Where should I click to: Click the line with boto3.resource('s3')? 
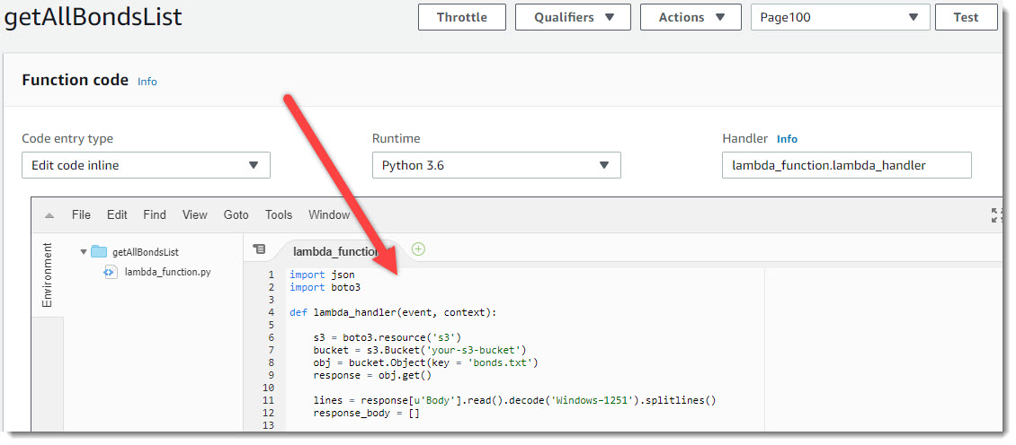tap(388, 337)
